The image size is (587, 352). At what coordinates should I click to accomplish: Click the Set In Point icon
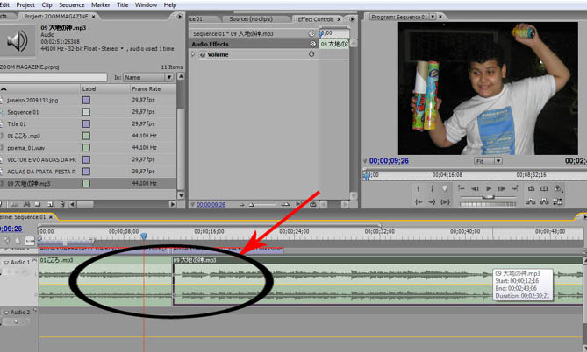pyautogui.click(x=420, y=188)
